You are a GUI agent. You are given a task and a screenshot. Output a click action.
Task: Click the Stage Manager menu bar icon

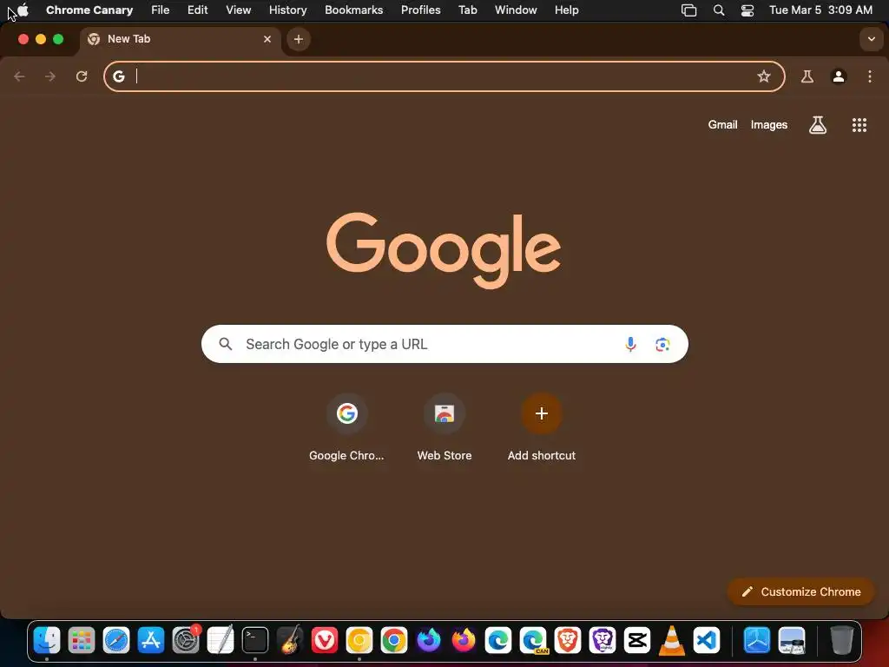click(688, 10)
